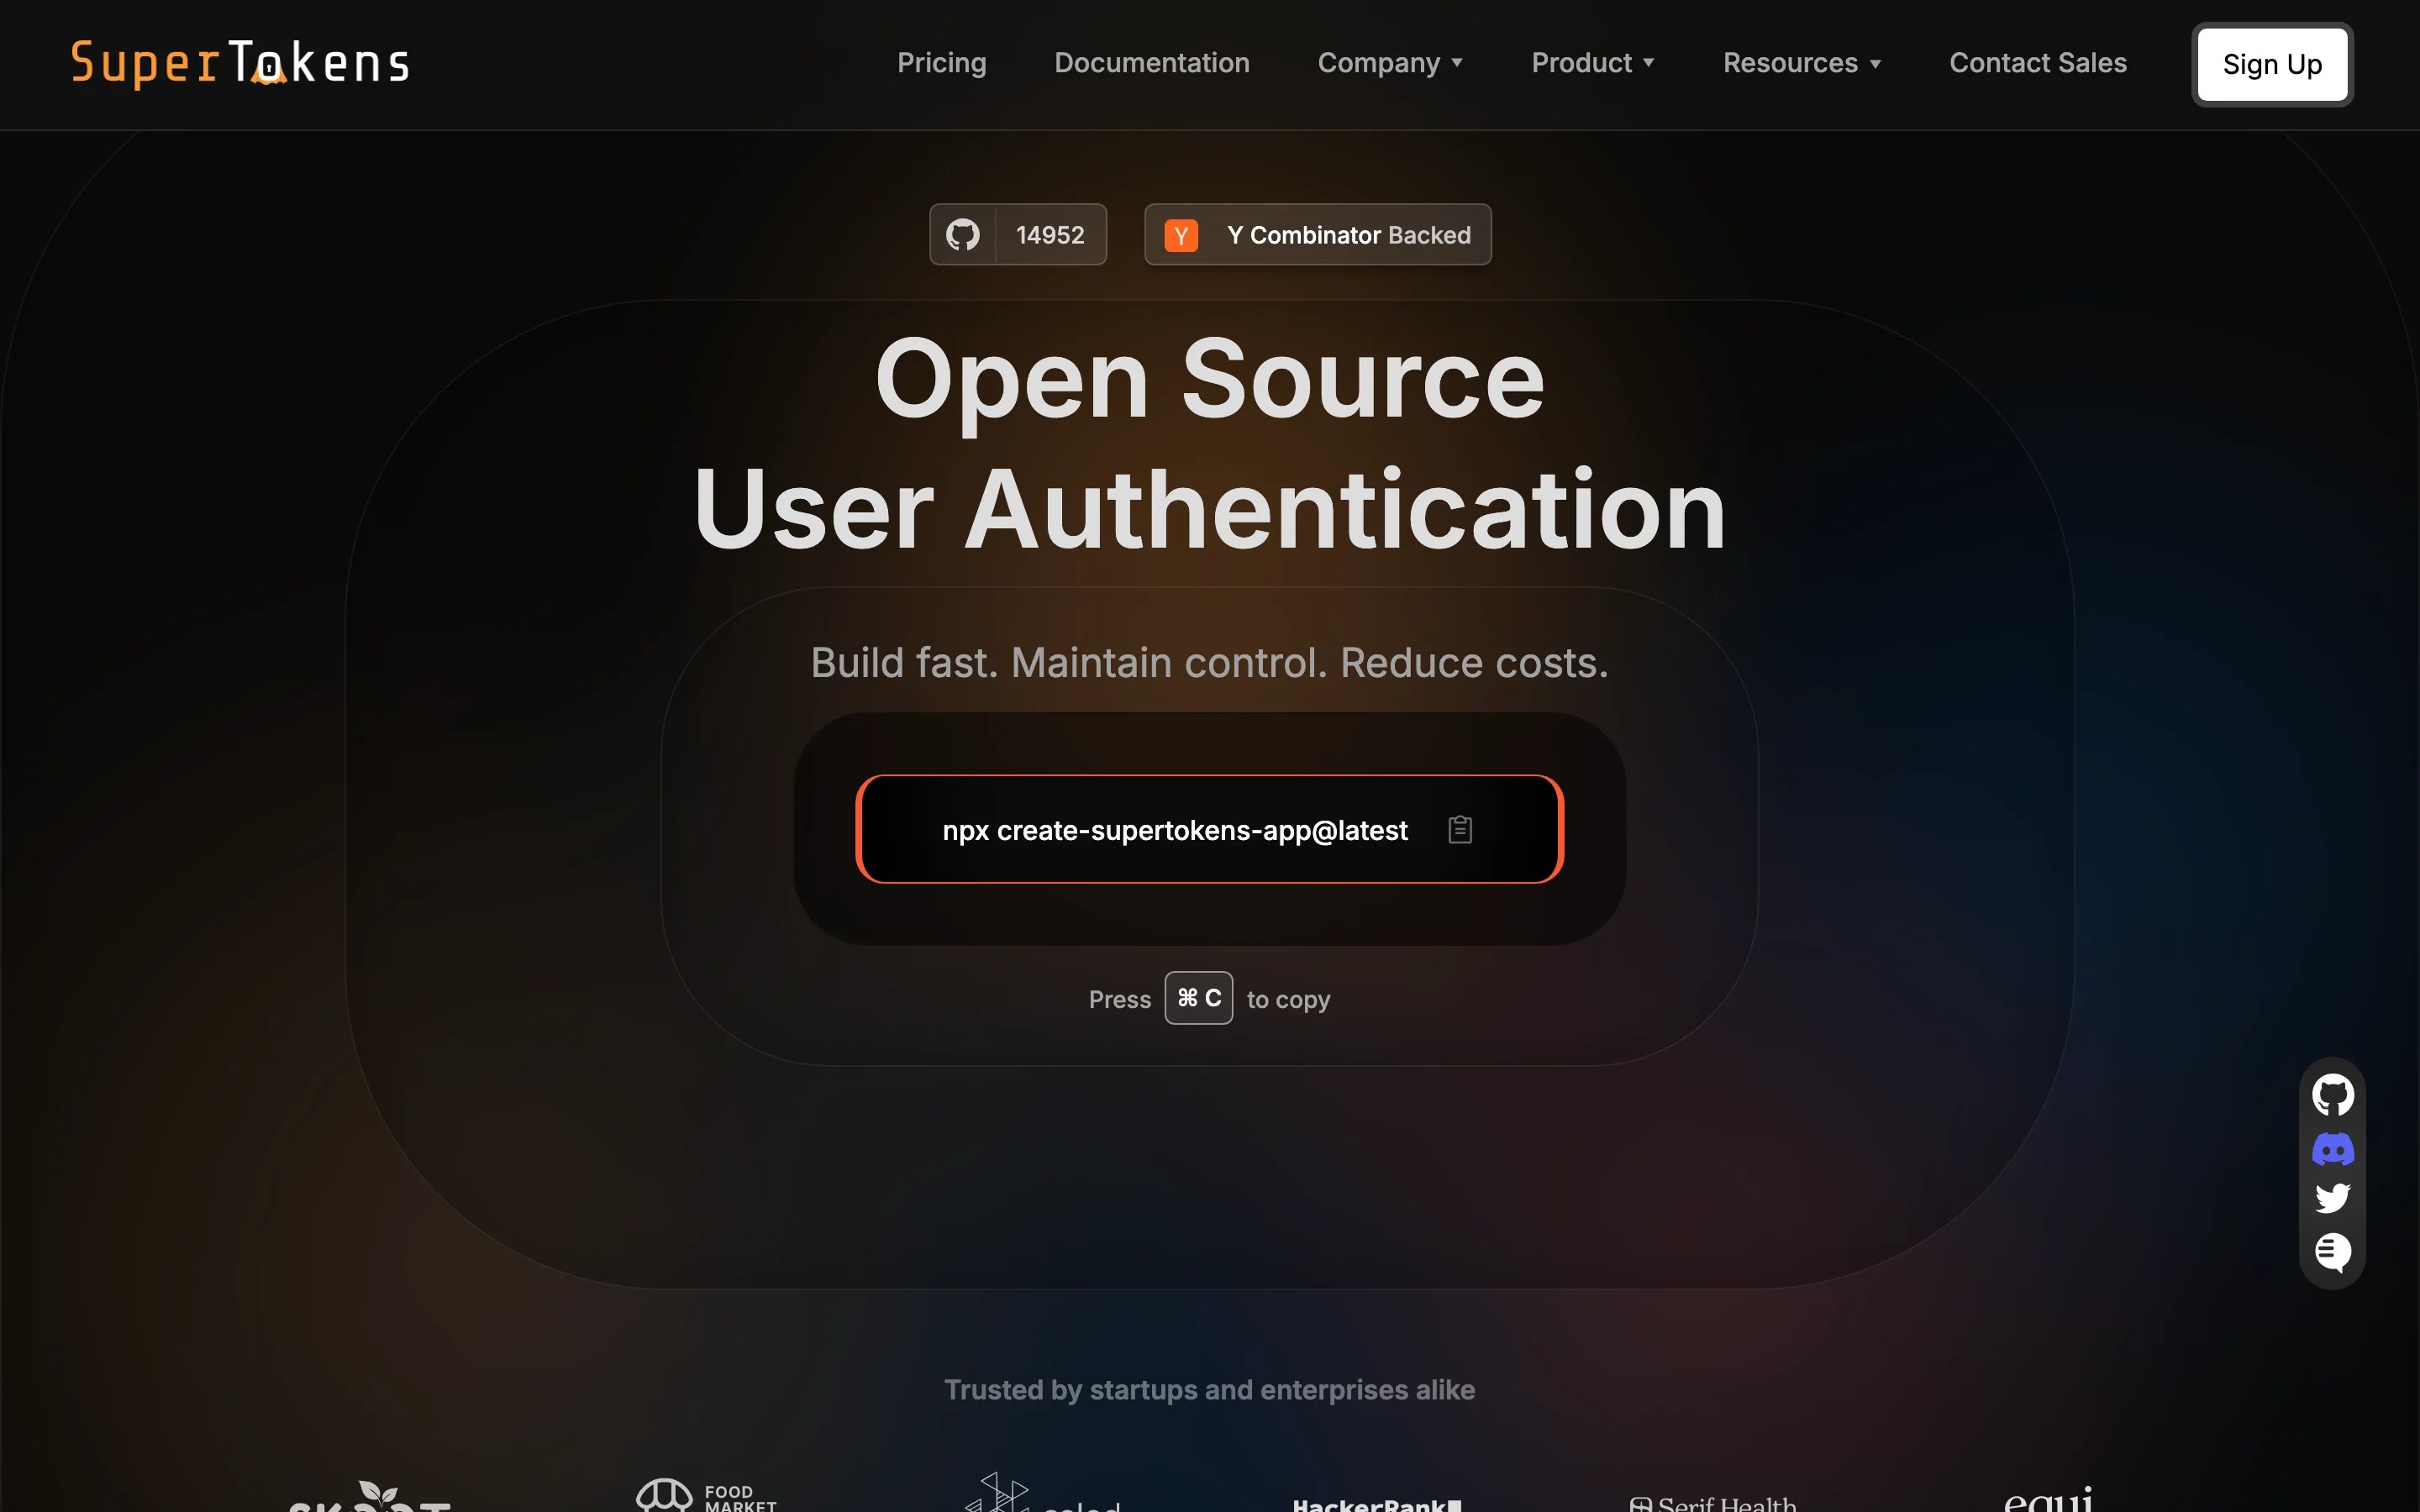
Task: Click the GitHub icon in the floating sidebar
Action: click(2332, 1095)
